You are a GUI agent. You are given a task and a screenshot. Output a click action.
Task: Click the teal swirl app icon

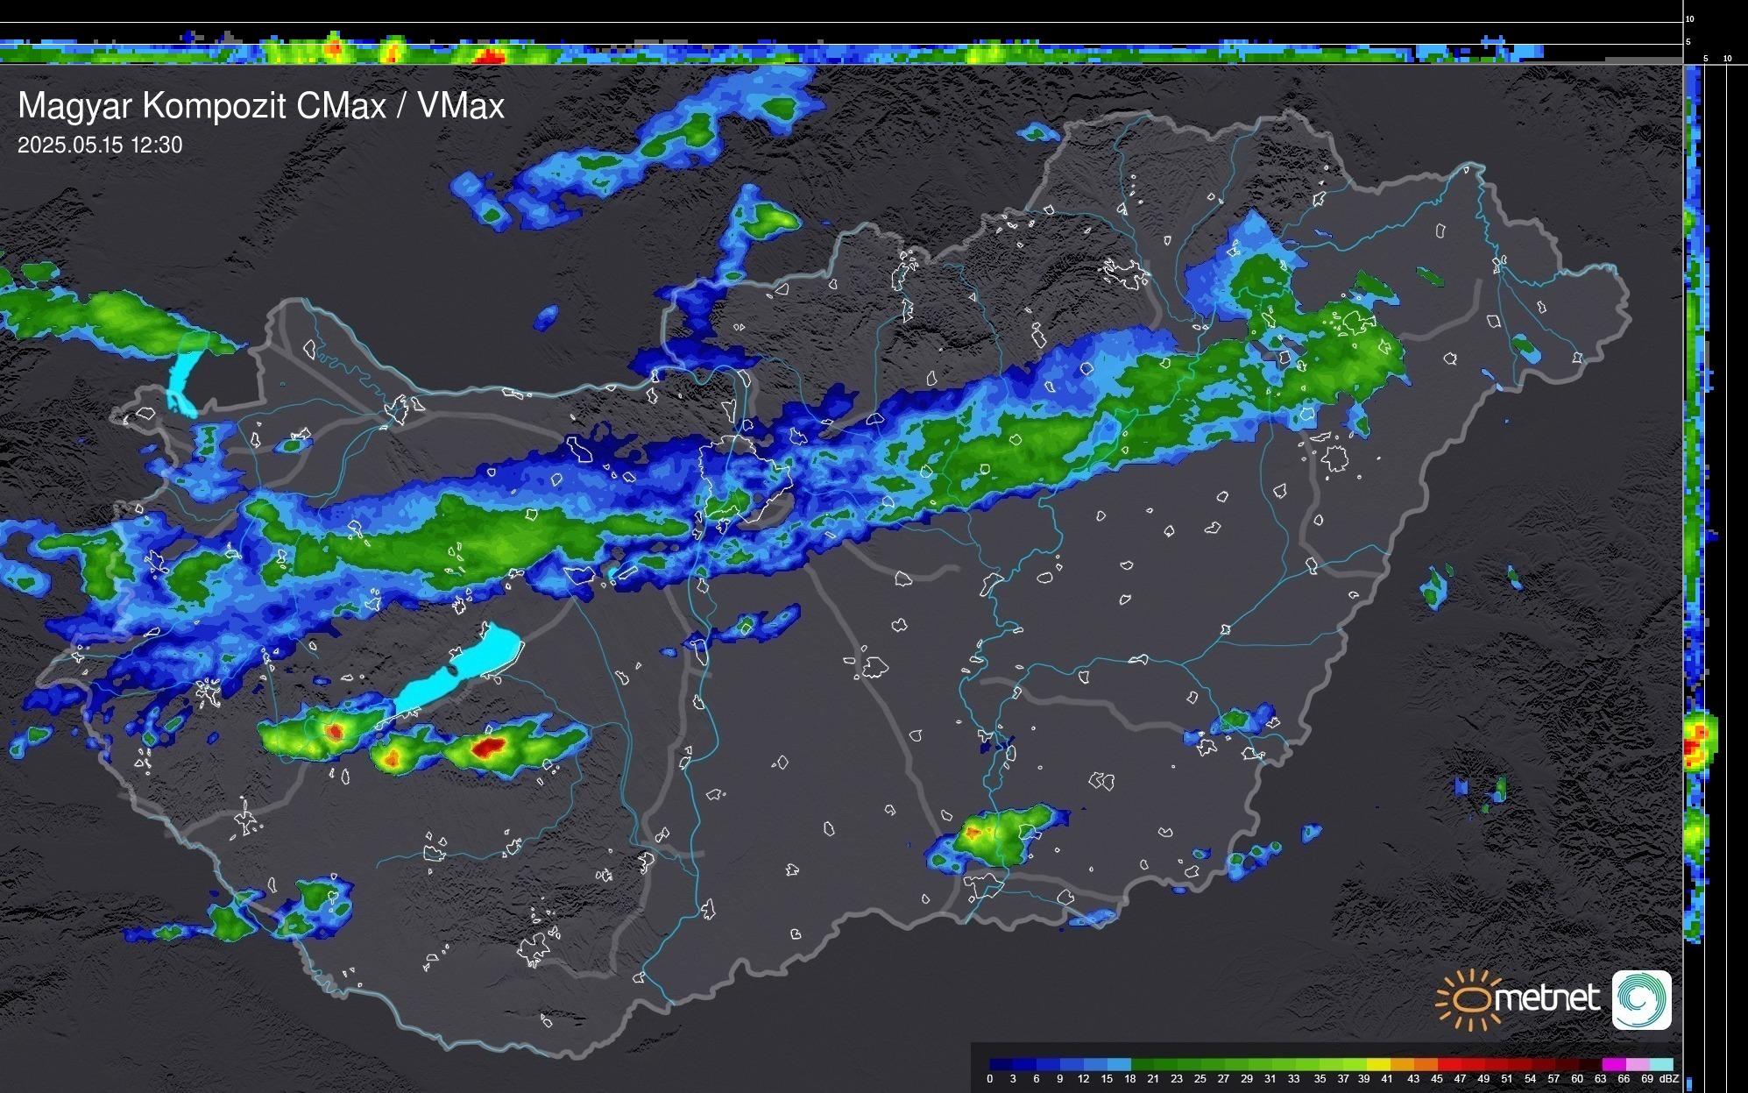click(x=1641, y=1000)
